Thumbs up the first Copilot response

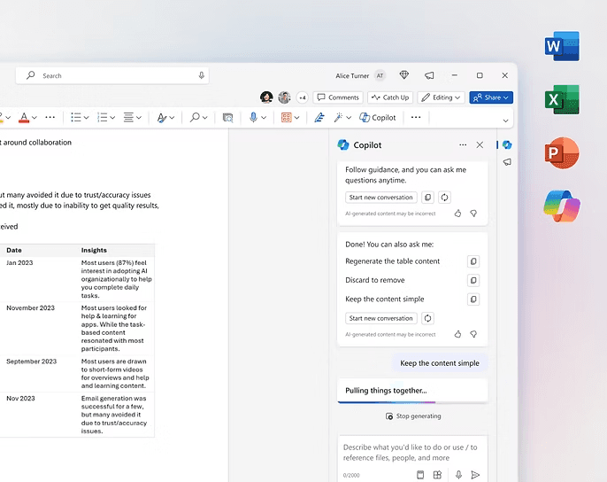click(x=457, y=214)
